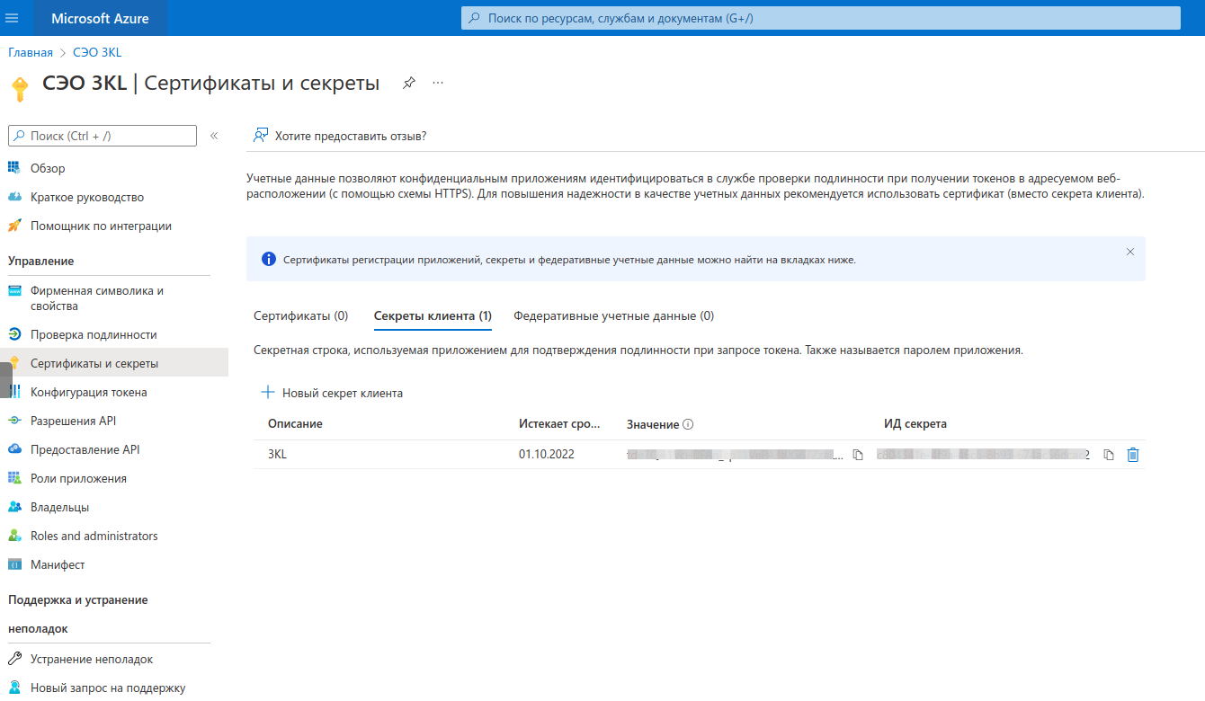Click the Новый запрос на поддержку icon
The width and height of the screenshot is (1205, 701).
[x=14, y=688]
